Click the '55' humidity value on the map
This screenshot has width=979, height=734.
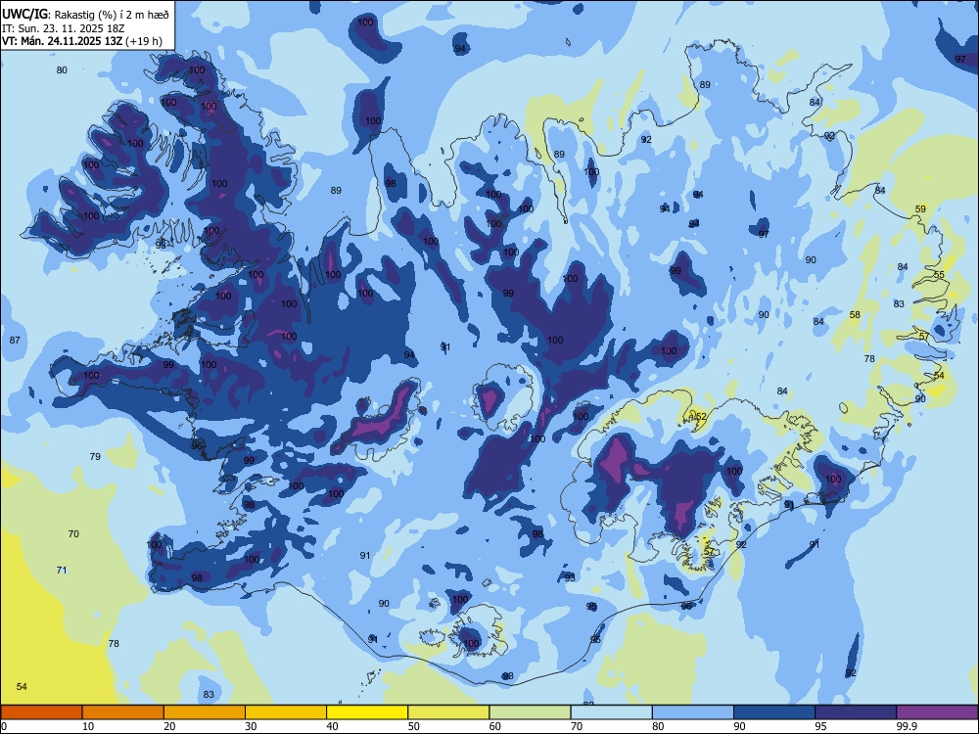[x=939, y=275]
